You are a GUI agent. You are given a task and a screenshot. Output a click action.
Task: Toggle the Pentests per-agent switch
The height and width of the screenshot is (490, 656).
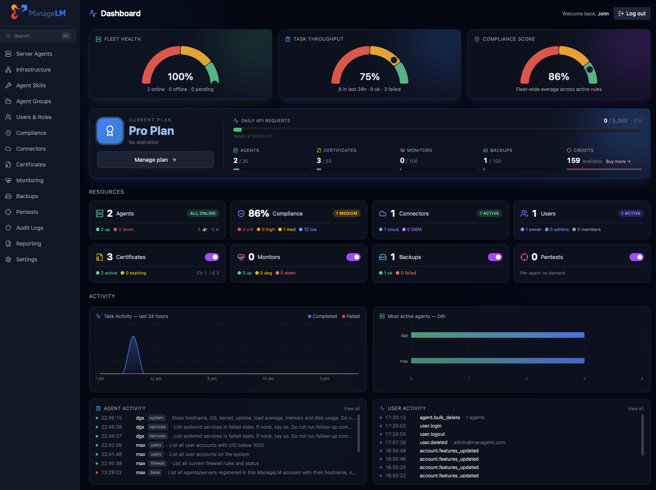pyautogui.click(x=637, y=257)
